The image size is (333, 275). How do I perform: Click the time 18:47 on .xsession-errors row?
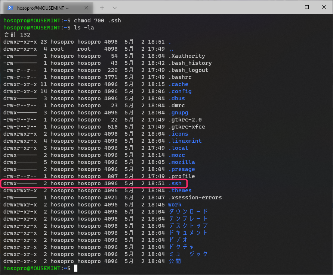coord(156,197)
